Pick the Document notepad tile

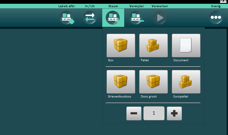pos(186,46)
